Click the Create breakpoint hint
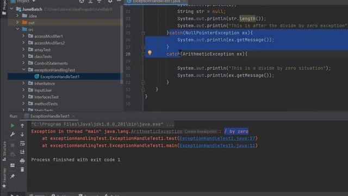 (201, 132)
